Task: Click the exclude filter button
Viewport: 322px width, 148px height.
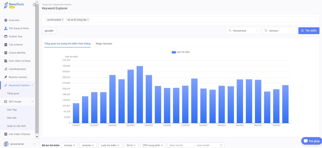Action: coord(88,145)
